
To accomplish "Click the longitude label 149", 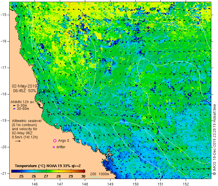I will coord(110,184).
